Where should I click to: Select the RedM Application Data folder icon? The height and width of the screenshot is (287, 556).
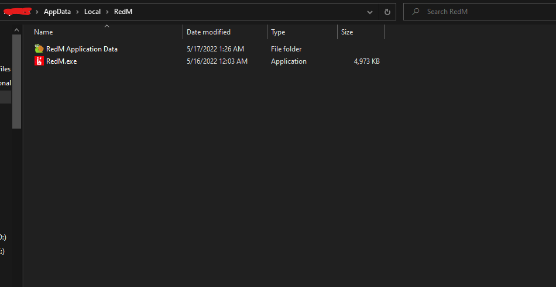39,49
